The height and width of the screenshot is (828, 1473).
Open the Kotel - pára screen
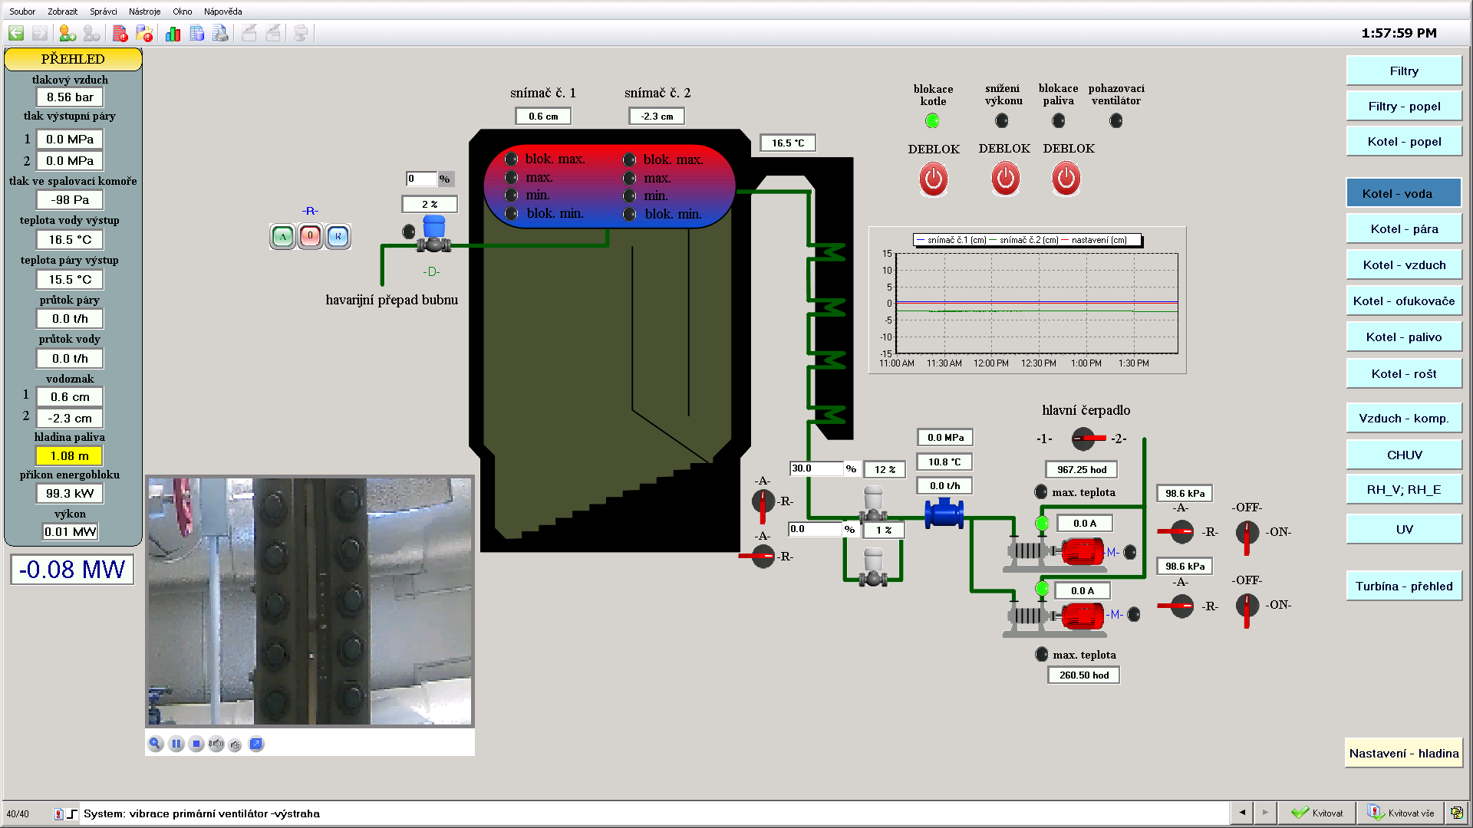tap(1403, 228)
